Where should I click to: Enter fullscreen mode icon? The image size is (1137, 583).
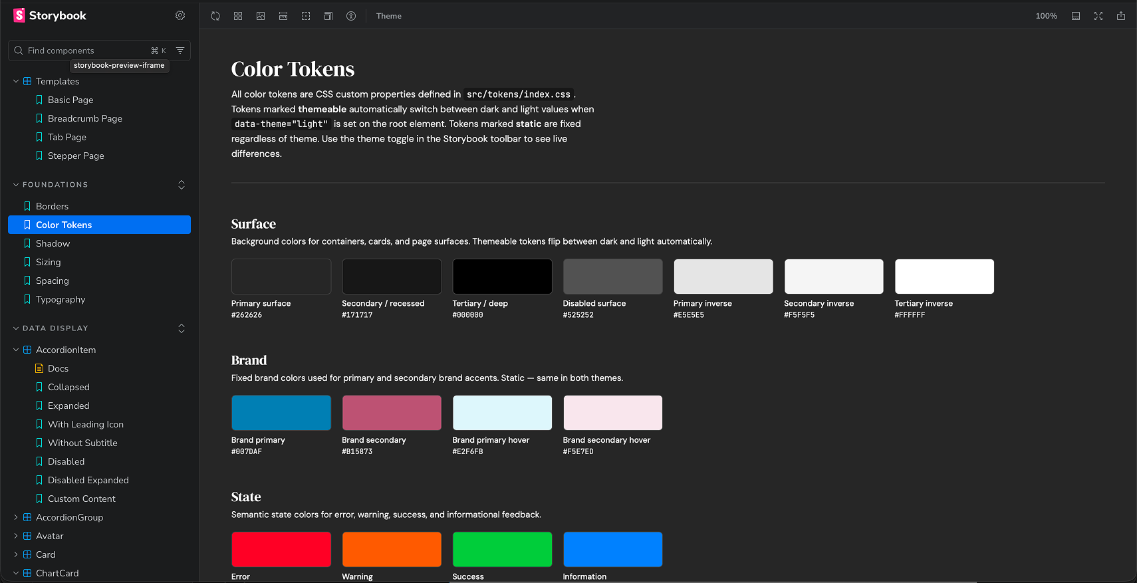[x=1098, y=16]
